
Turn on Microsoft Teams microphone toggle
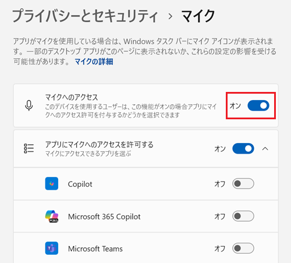[243, 248]
